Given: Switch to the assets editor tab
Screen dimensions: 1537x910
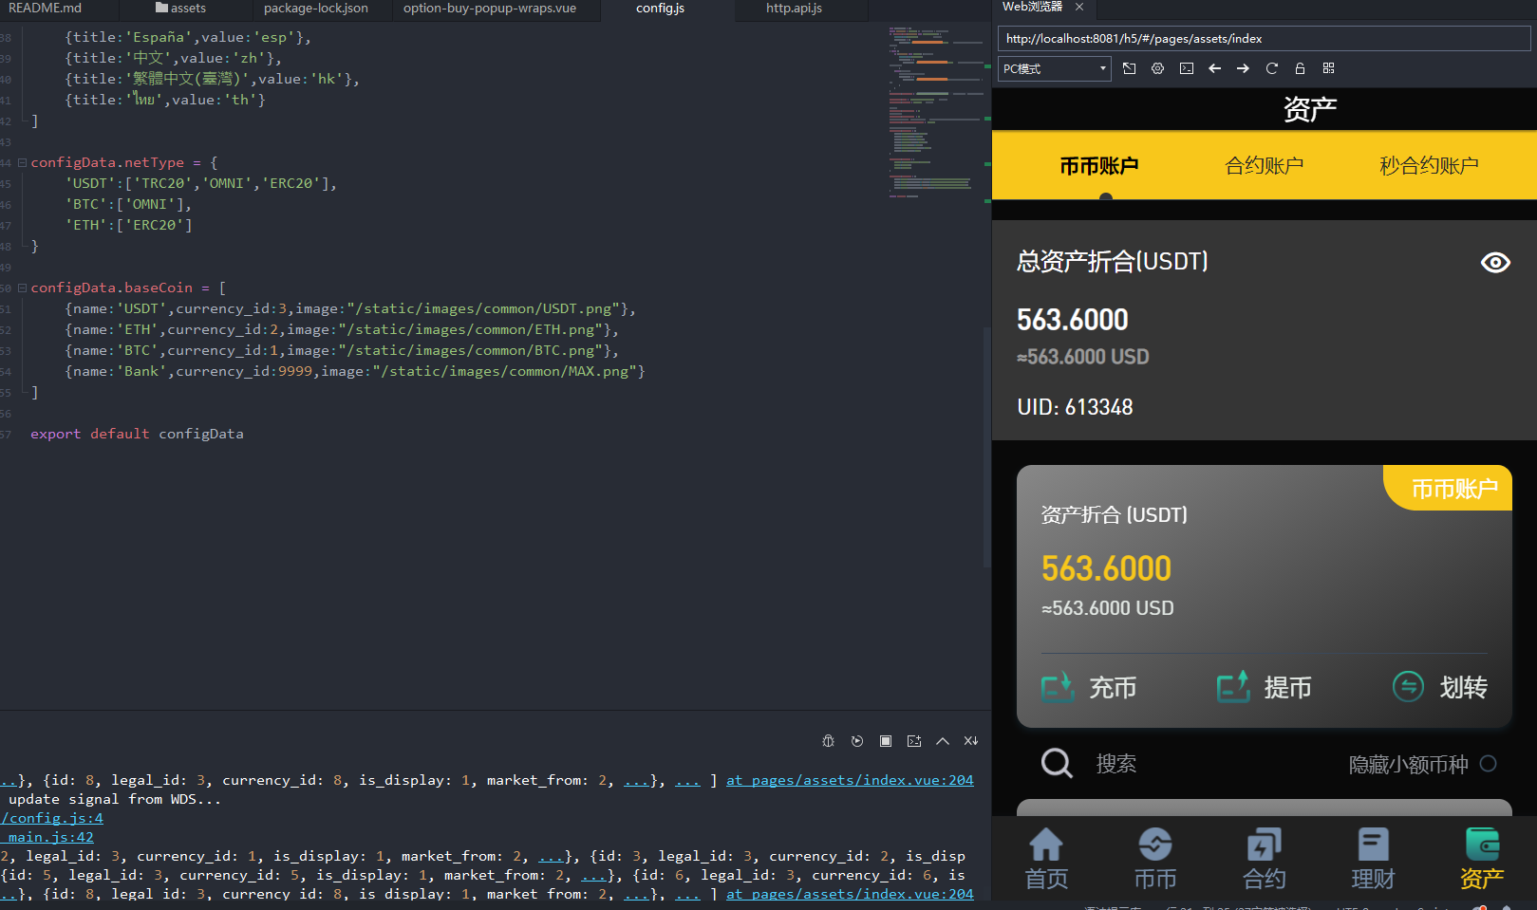Looking at the screenshot, I should (180, 9).
